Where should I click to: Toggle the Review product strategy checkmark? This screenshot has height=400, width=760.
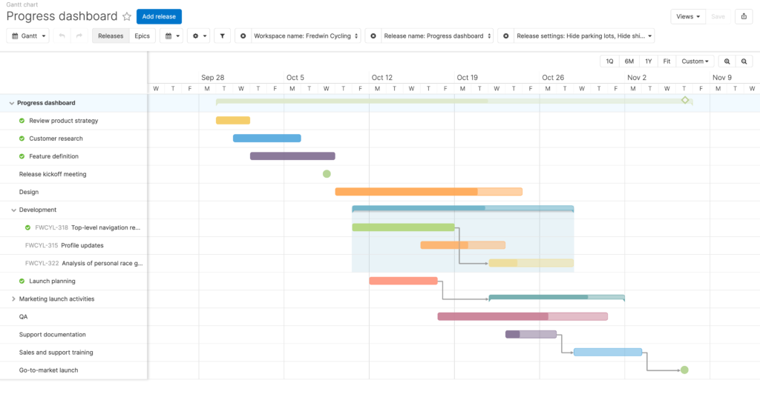click(x=22, y=121)
